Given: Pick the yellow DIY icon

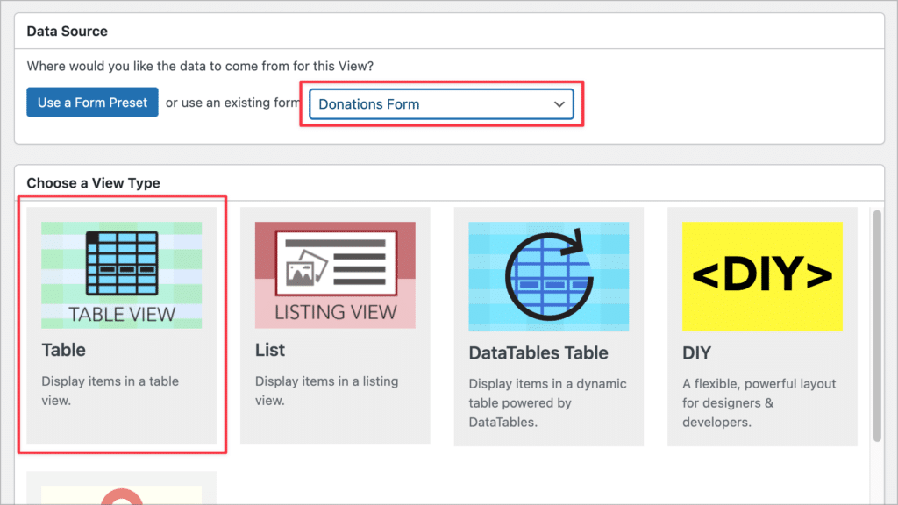Looking at the screenshot, I should pyautogui.click(x=762, y=276).
